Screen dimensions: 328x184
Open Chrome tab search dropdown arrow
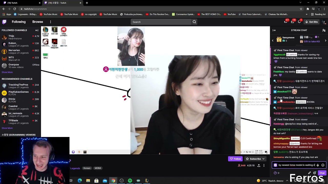300,3
